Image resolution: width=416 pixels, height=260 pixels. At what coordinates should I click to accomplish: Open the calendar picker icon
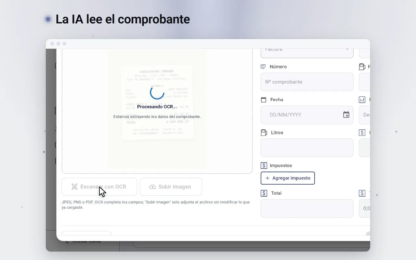pos(346,115)
